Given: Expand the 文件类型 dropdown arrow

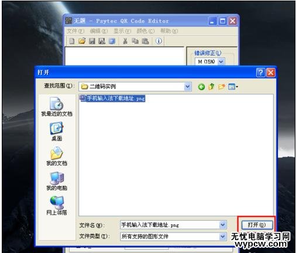Looking at the screenshot, I should point(222,237).
